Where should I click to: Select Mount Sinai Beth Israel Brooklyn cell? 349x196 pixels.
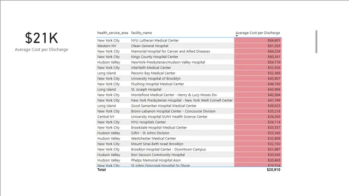pyautogui.click(x=157, y=144)
